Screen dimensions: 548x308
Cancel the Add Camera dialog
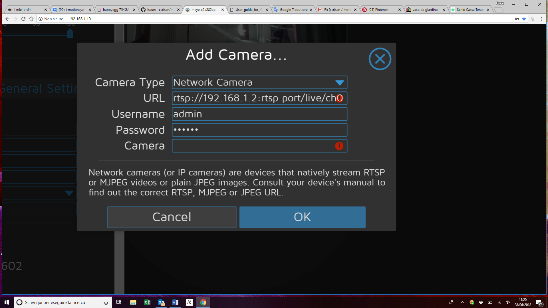[172, 217]
